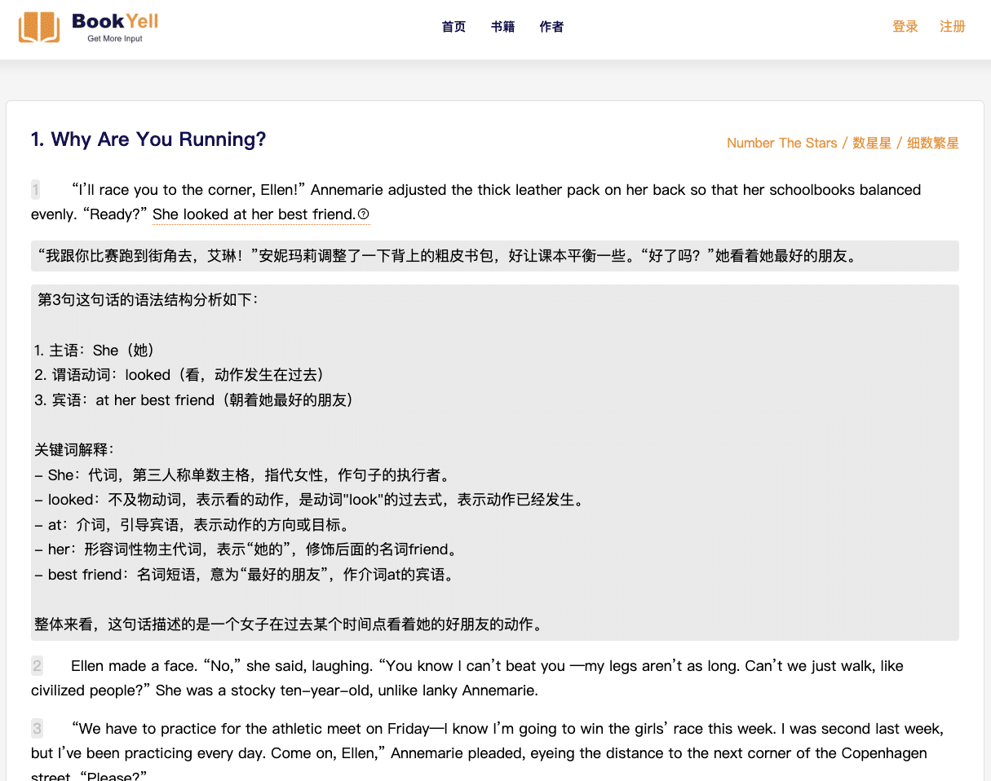Click the chapter title "1. Why Are You Running?"

pos(147,139)
